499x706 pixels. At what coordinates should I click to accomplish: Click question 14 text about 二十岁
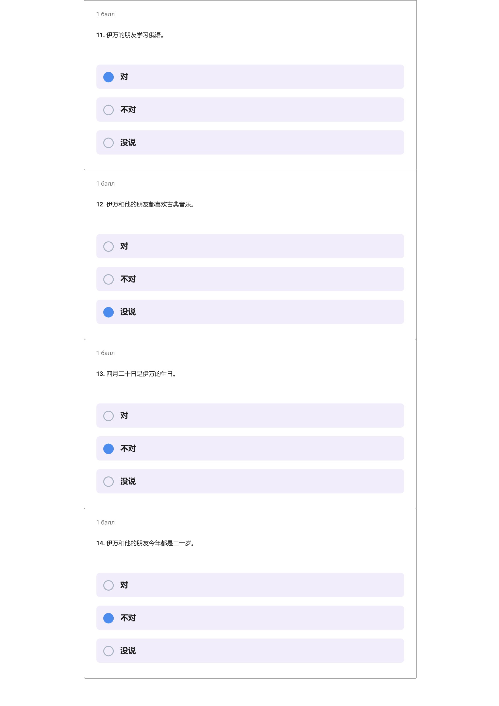click(x=145, y=543)
